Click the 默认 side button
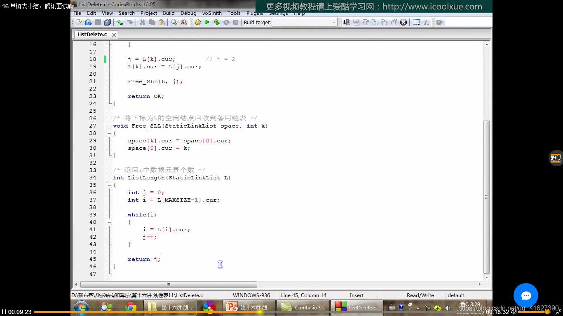The image size is (563, 316). point(556,158)
